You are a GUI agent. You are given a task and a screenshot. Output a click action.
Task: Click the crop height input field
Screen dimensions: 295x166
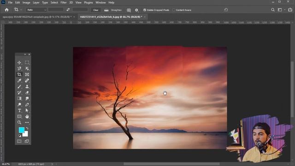pos(80,10)
